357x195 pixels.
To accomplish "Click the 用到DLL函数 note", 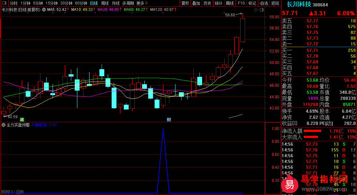I will [13, 191].
